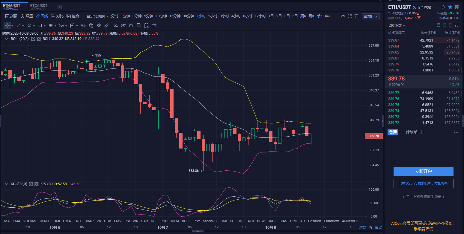Click the fullscreen chart icon
Image resolution: width=464 pixels, height=234 pixels.
[349, 16]
